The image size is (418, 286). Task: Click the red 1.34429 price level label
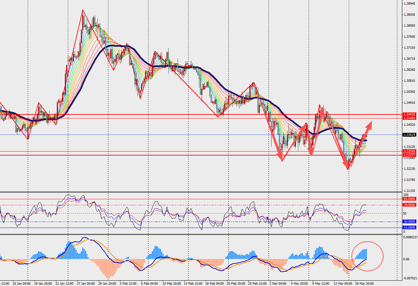(x=409, y=114)
